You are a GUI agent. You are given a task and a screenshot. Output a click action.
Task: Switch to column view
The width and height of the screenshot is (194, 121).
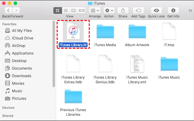tap(74, 10)
